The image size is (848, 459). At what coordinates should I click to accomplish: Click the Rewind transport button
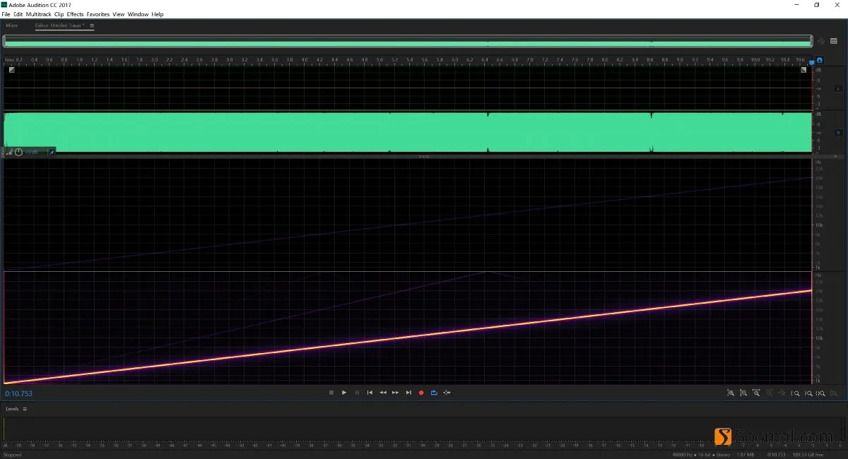(x=383, y=393)
